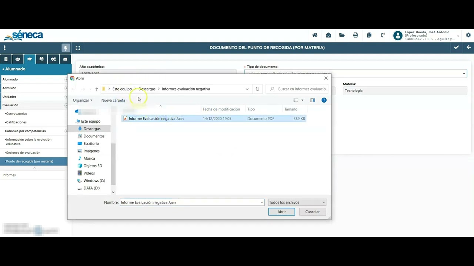This screenshot has height=266, width=474.
Task: Select Documentos in the navigation pane
Action: coord(94,136)
